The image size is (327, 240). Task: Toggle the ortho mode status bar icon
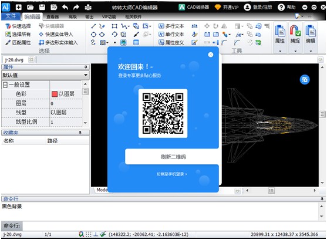(96, 234)
